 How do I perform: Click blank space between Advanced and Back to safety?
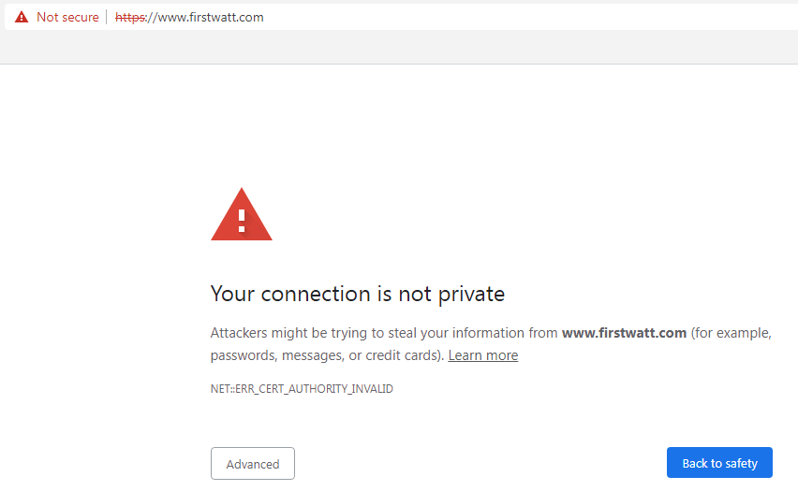click(x=480, y=464)
